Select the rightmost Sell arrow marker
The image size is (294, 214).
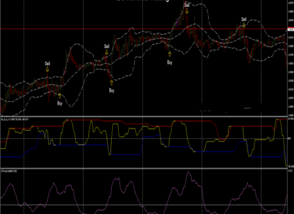244,25
